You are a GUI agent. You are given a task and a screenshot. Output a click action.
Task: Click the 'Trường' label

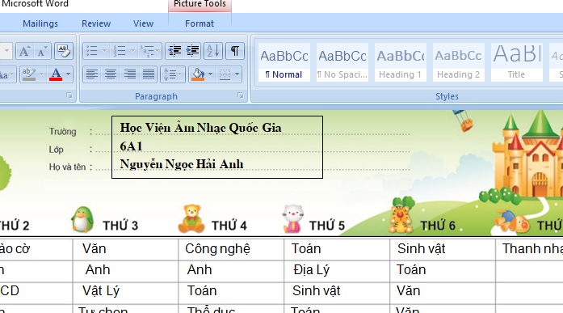click(x=63, y=132)
